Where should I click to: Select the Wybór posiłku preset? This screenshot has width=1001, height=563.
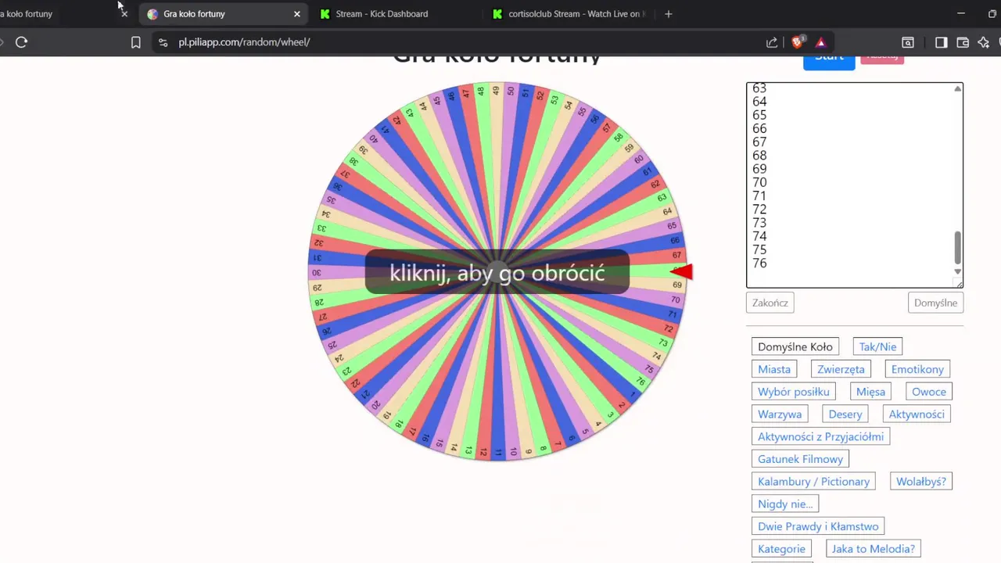[x=793, y=392]
